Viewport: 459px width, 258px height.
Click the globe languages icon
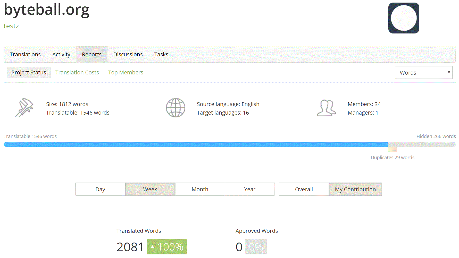(176, 108)
